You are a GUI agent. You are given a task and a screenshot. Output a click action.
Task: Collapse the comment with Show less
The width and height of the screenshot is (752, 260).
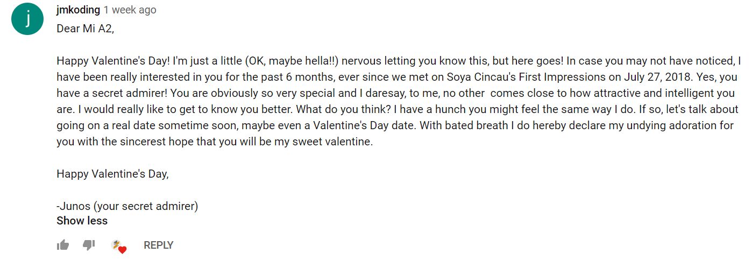(x=82, y=221)
